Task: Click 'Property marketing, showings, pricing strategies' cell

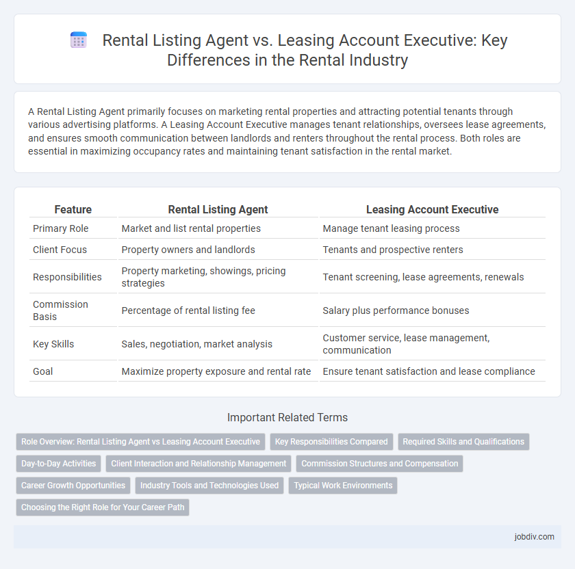Action: click(218, 277)
